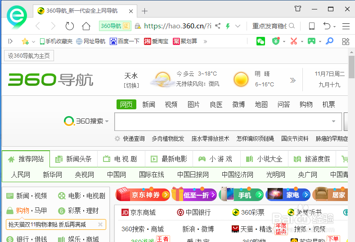Expand the screenshot tool dropdown
The image size is (355, 242).
click(302, 42)
